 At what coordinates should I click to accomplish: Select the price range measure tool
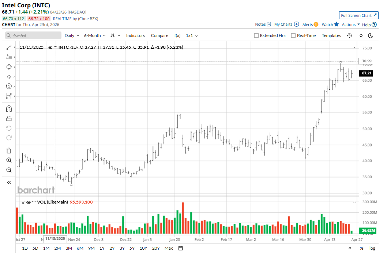[x=9, y=96]
